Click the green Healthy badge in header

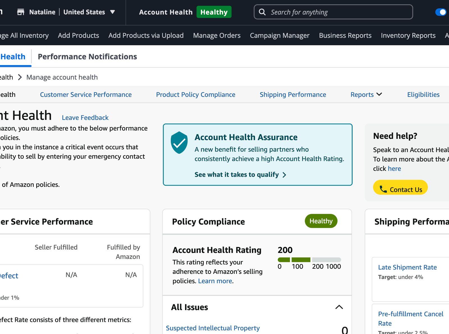(x=214, y=12)
